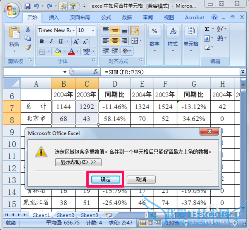Screen dimensions: 249x230
Task: Switch to the 插入 tab
Action: pyautogui.click(x=54, y=17)
